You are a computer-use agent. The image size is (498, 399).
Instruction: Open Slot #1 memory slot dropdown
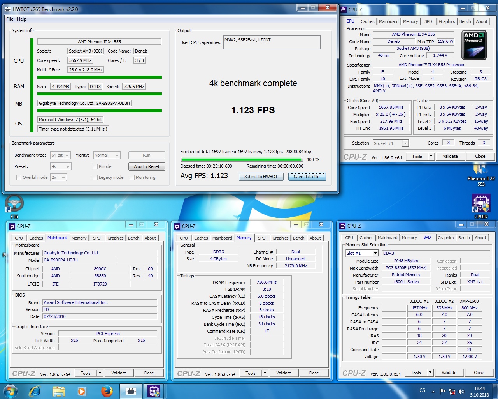[x=362, y=253]
